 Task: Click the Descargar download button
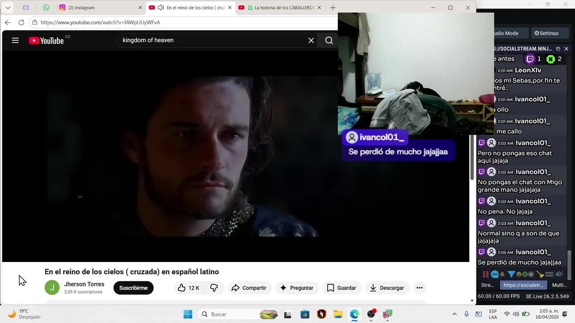tap(386, 288)
